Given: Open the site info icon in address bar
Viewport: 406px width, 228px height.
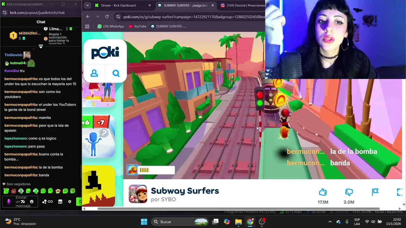Looking at the screenshot, I should (x=118, y=17).
